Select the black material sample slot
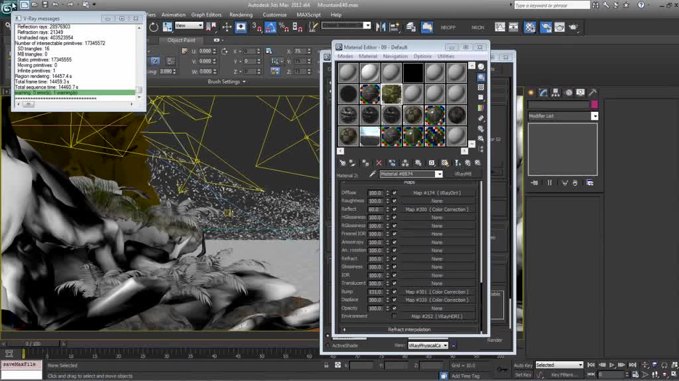The image size is (679, 381). [412, 73]
